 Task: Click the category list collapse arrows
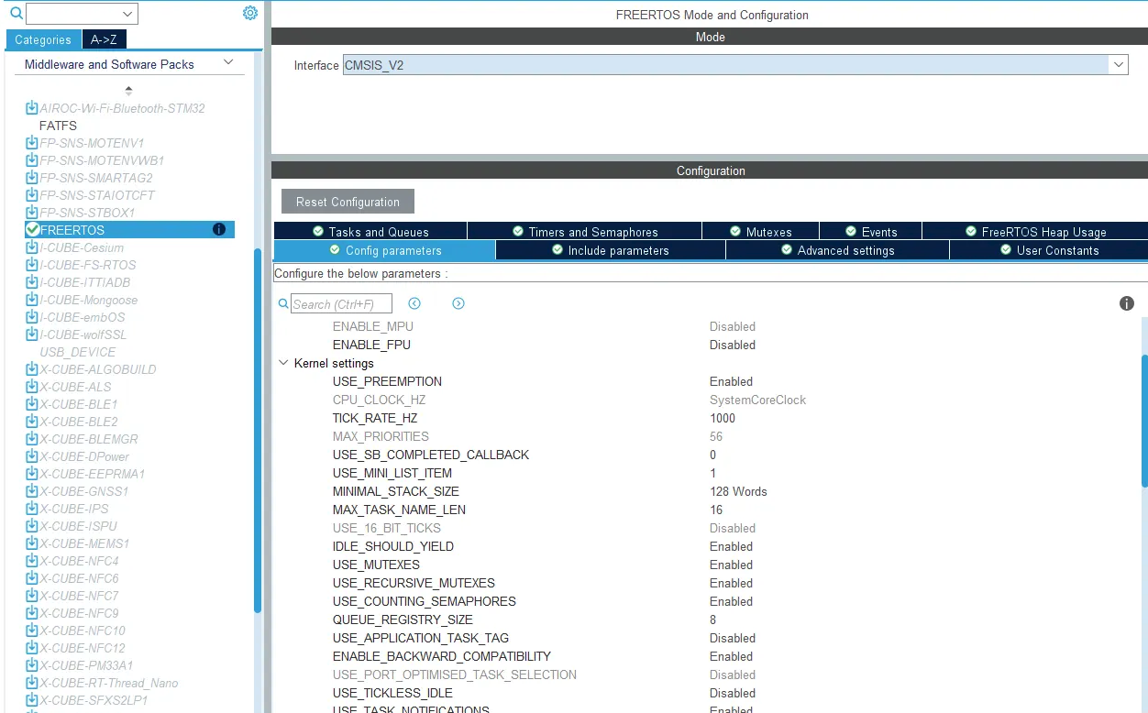tap(128, 90)
